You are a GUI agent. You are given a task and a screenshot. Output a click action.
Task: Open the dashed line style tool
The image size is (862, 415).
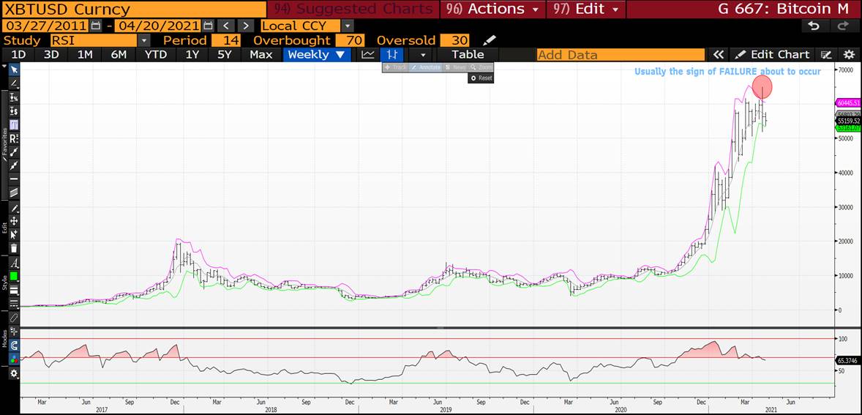tap(15, 303)
